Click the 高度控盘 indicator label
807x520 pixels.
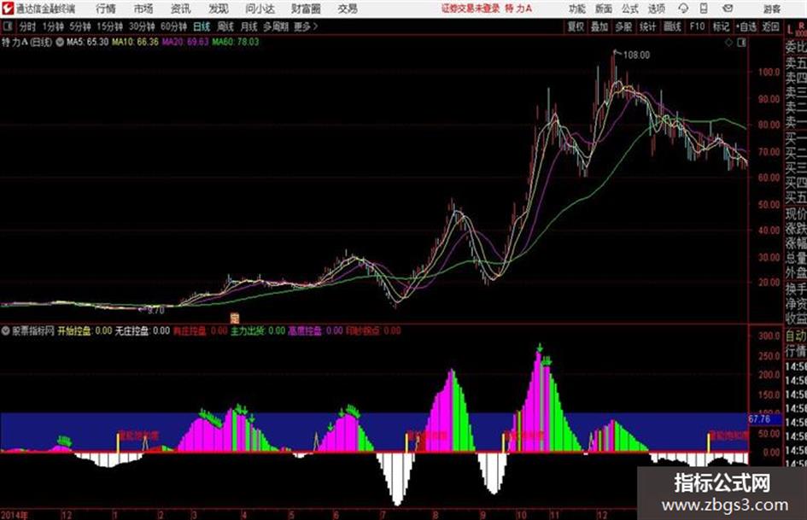coord(305,330)
